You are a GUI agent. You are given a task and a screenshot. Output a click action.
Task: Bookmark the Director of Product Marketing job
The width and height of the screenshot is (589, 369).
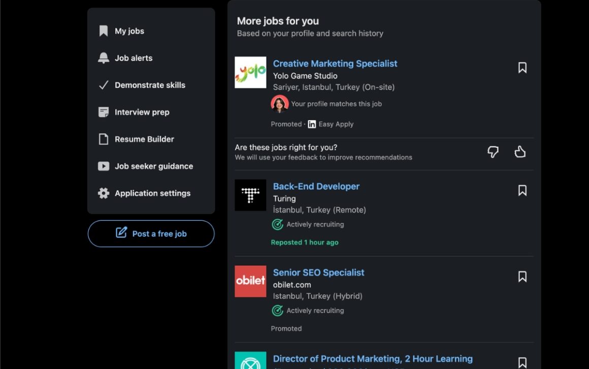click(522, 361)
